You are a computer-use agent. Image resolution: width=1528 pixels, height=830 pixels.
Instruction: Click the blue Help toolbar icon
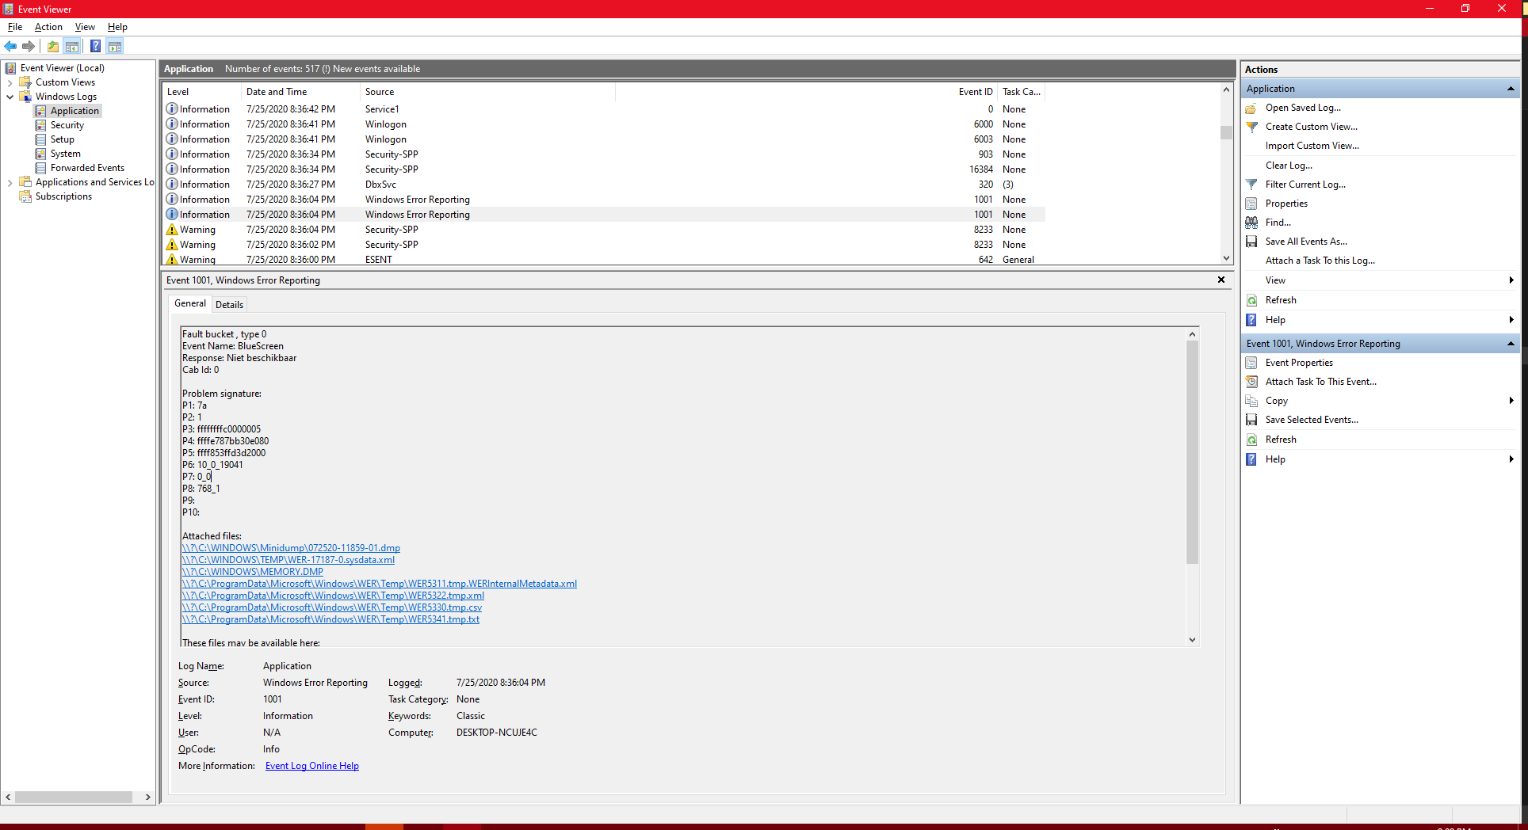pyautogui.click(x=95, y=46)
